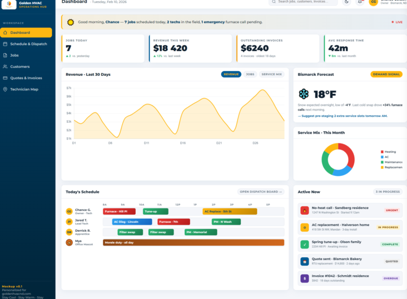Click Derrick R. avatar in schedule
Viewport: 407px width, 299px height.
tap(70, 232)
